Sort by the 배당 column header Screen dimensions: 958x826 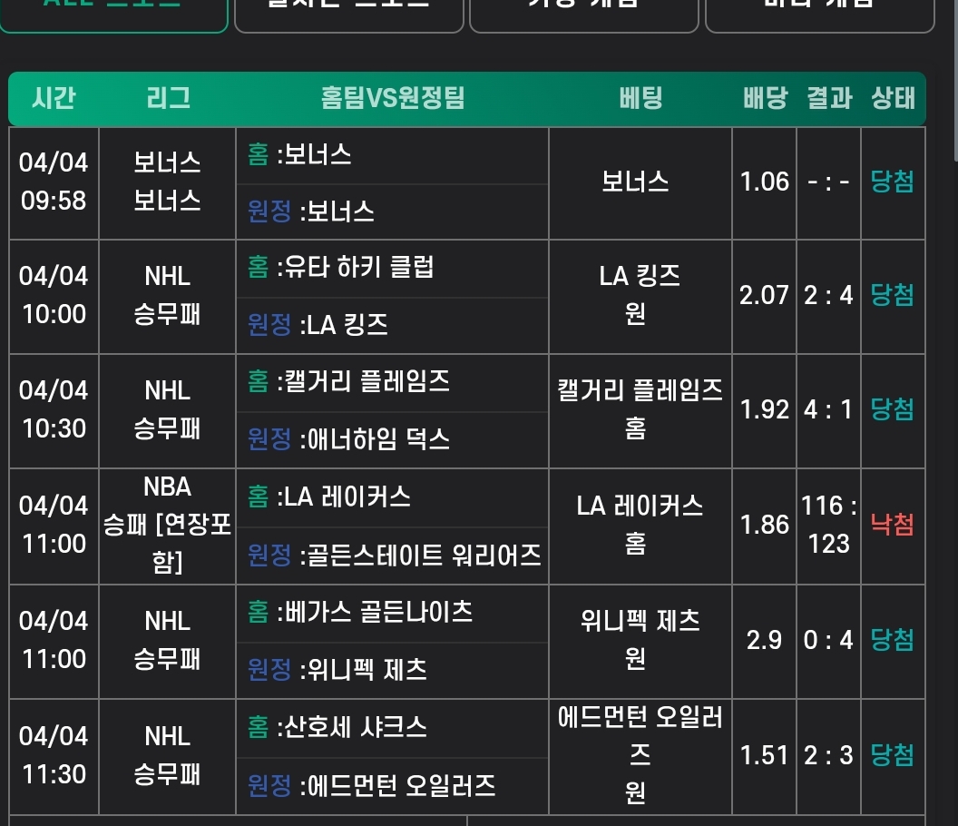pos(765,98)
